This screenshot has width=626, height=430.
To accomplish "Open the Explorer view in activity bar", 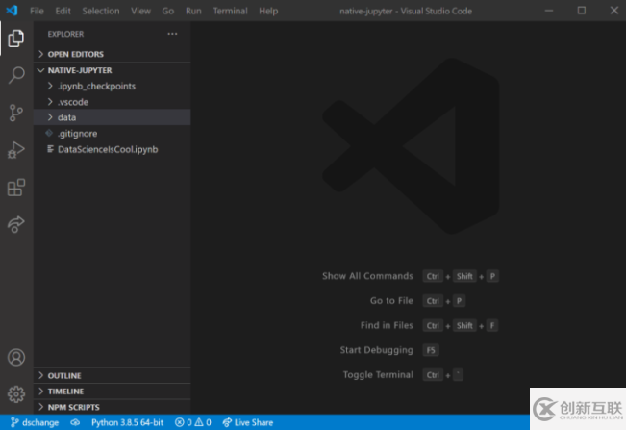I will (x=16, y=38).
